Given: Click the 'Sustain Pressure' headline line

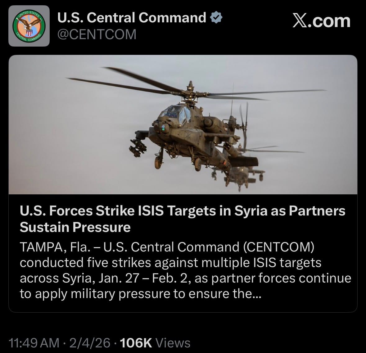Looking at the screenshot, I should pyautogui.click(x=75, y=227).
